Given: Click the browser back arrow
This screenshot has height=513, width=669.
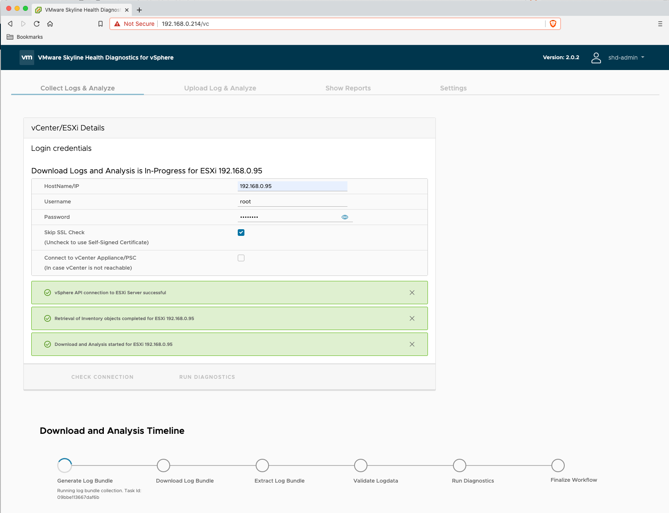Looking at the screenshot, I should pos(10,24).
